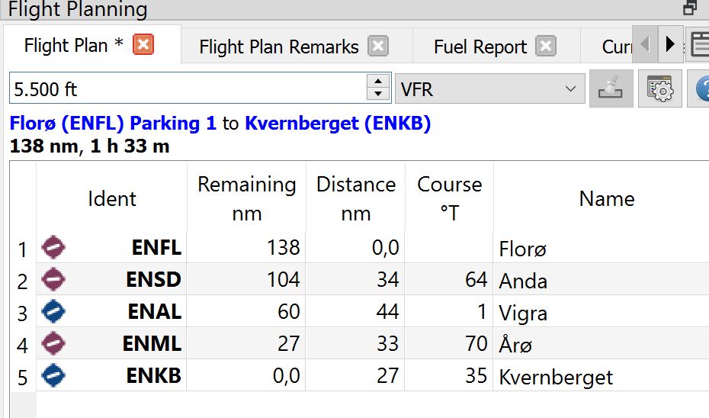Decrease cruise altitude with down arrow

tap(378, 95)
